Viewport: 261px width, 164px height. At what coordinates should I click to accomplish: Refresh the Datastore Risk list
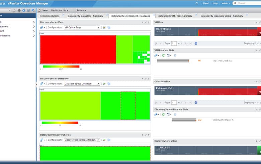(196, 103)
